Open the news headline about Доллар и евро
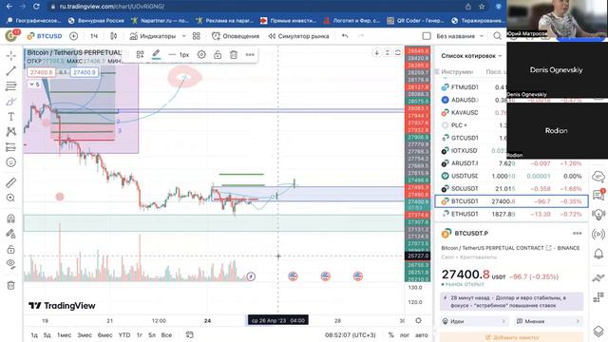The image size is (608, 342). pyautogui.click(x=511, y=302)
